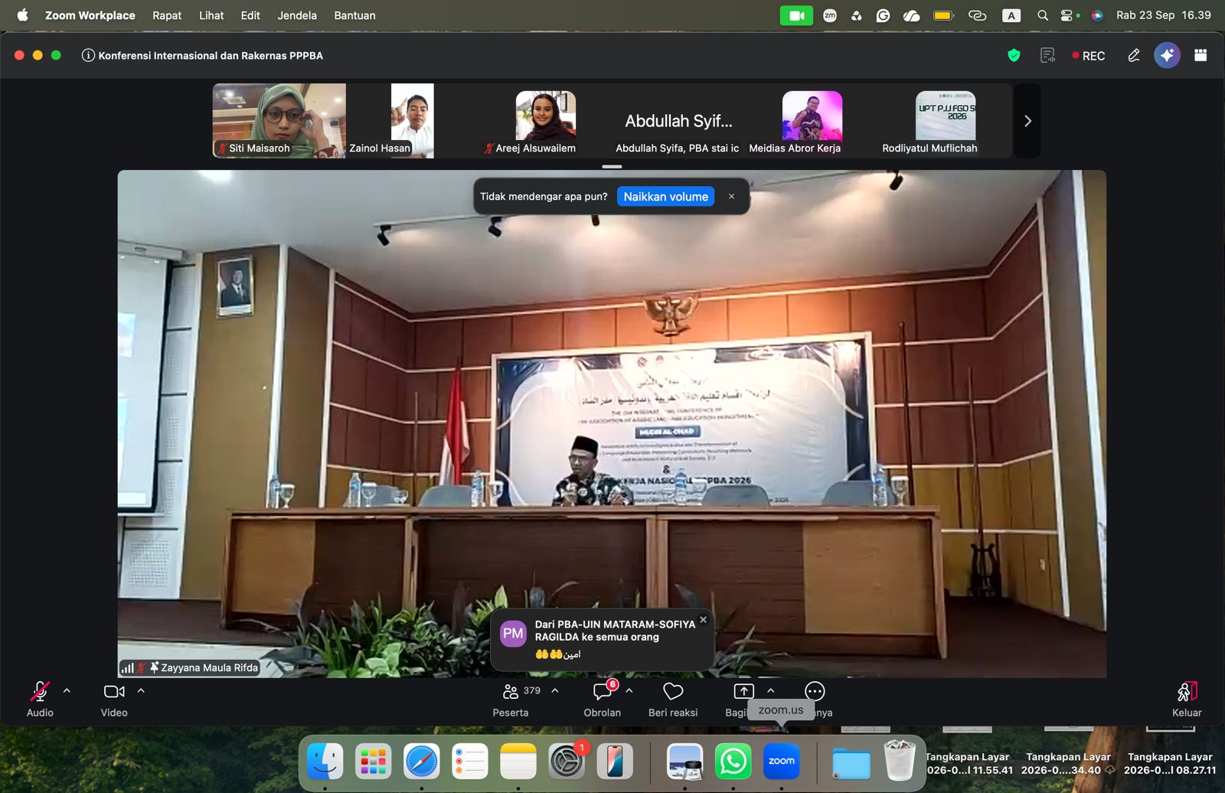Expand audio options caret next to Audio
Image resolution: width=1225 pixels, height=793 pixels.
(67, 690)
